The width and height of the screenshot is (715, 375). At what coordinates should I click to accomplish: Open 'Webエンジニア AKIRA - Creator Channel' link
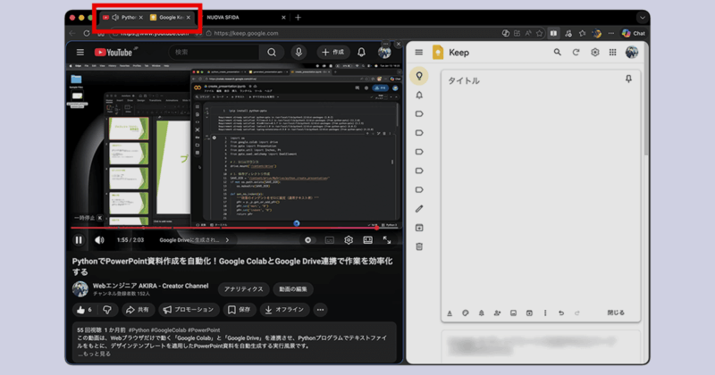[150, 286]
